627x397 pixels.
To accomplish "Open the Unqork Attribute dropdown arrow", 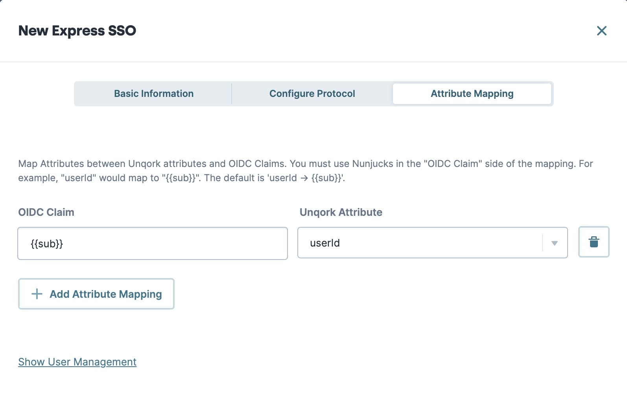I will pos(554,243).
